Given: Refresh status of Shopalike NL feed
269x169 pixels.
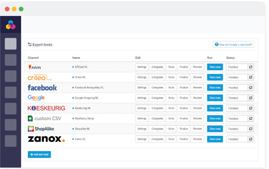Looking at the screenshot, I should click(x=251, y=129).
